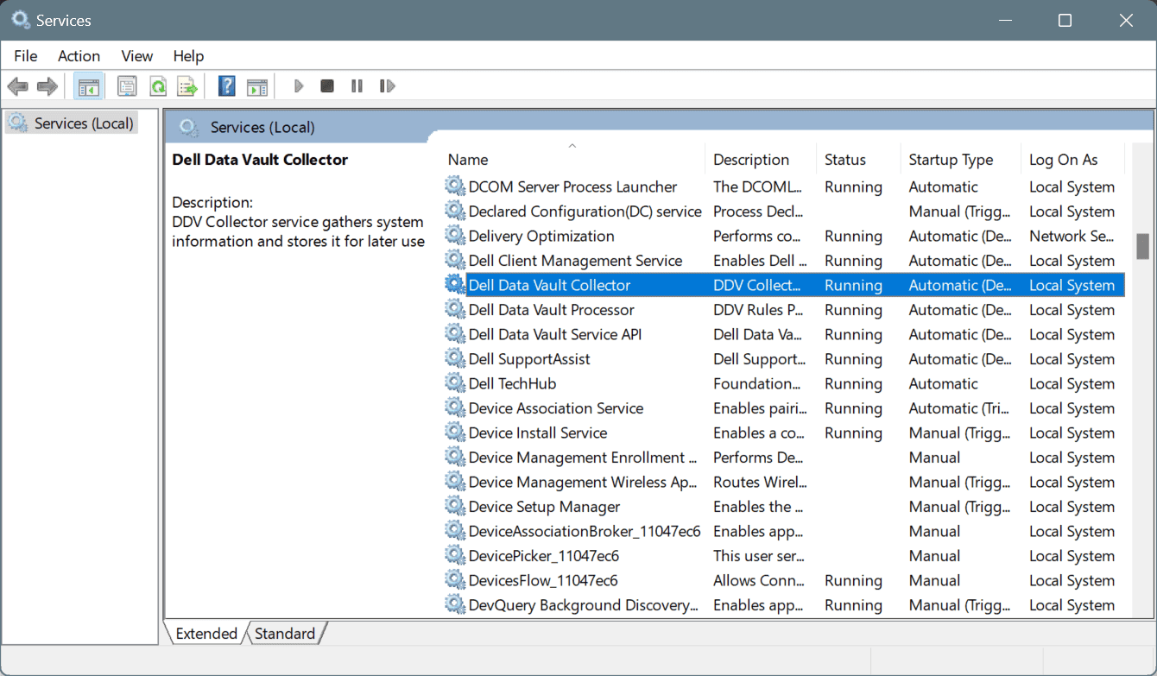Open the File menu
The height and width of the screenshot is (676, 1157).
26,56
